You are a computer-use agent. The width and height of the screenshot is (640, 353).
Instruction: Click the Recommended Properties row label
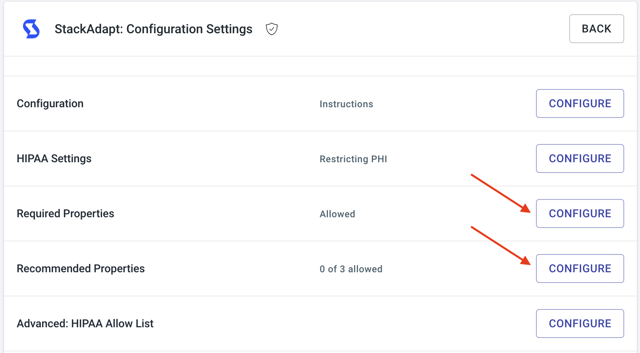81,269
